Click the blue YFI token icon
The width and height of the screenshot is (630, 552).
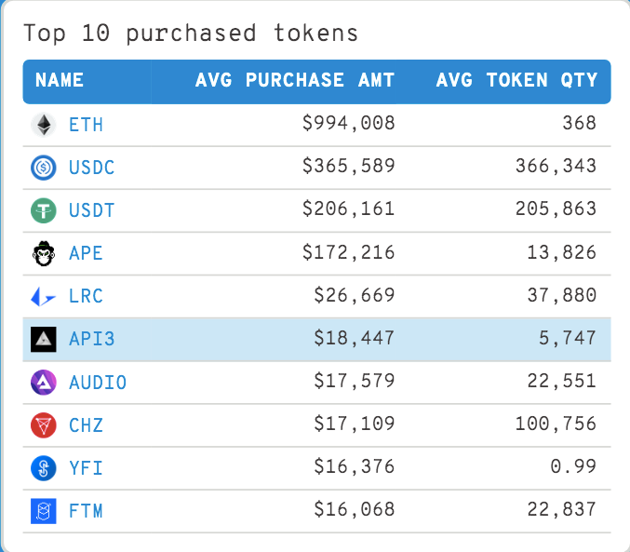43,467
